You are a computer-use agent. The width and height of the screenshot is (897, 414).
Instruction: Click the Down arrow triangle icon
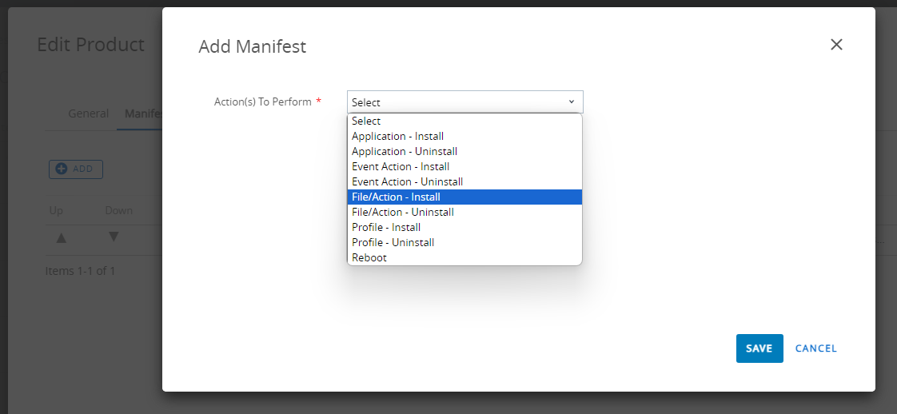tap(114, 237)
